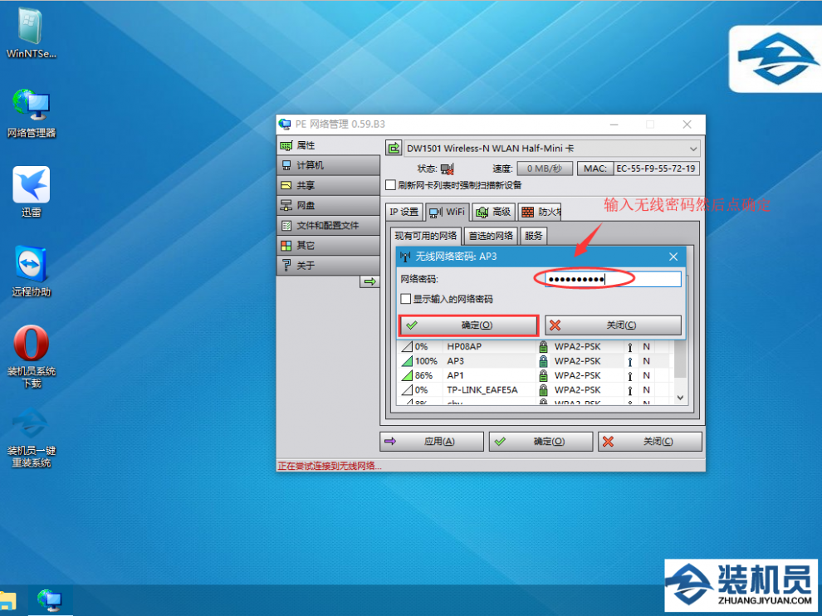Click the network manager taskbar icon
Viewport: 822px width, 616px height.
point(50,599)
